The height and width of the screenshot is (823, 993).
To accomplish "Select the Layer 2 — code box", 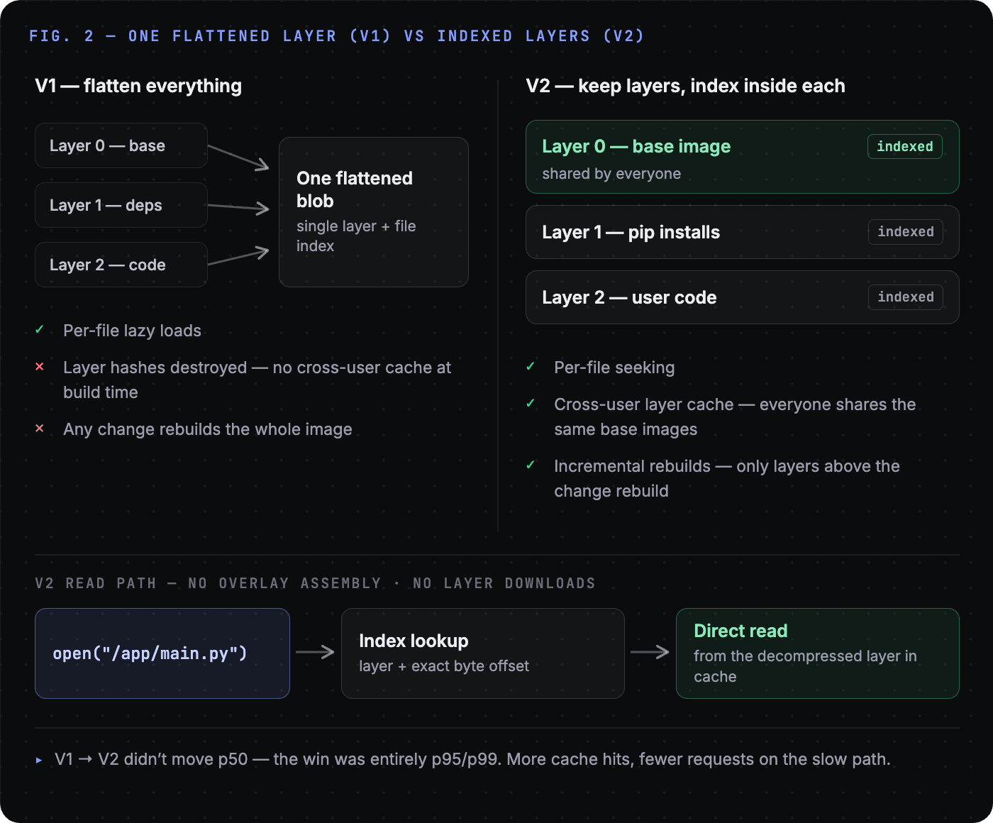I will click(x=121, y=265).
